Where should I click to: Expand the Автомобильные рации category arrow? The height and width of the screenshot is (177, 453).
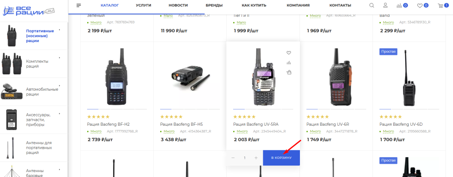click(x=59, y=85)
